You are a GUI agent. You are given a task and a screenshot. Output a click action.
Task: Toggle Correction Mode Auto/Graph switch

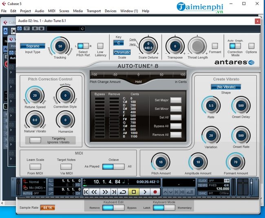click(x=235, y=46)
